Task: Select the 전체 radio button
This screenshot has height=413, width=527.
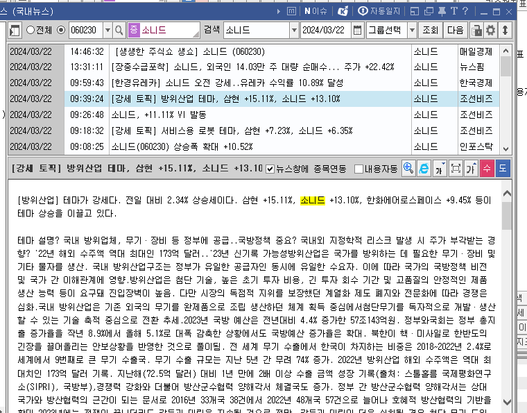Action: coord(31,30)
